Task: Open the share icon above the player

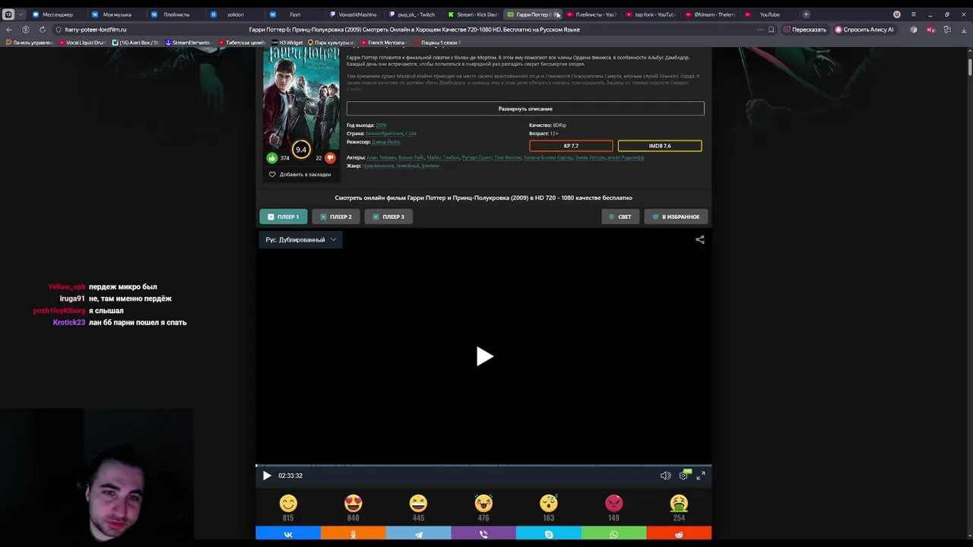Action: (x=700, y=239)
